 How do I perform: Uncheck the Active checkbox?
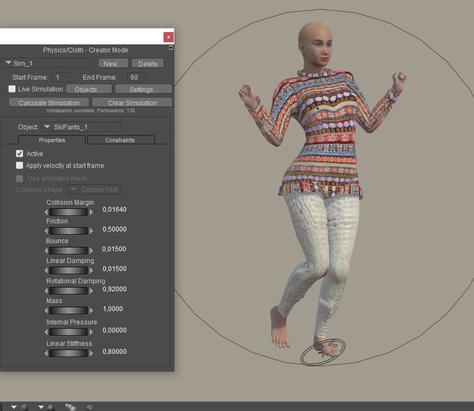point(19,153)
